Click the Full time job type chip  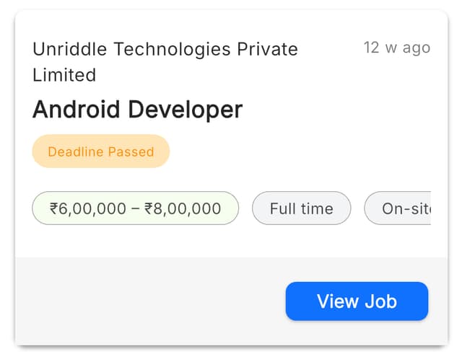[x=301, y=208]
